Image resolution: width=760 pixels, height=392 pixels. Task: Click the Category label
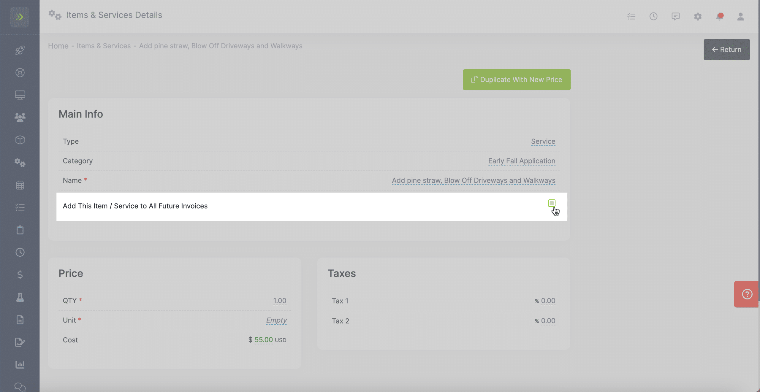[x=77, y=161]
